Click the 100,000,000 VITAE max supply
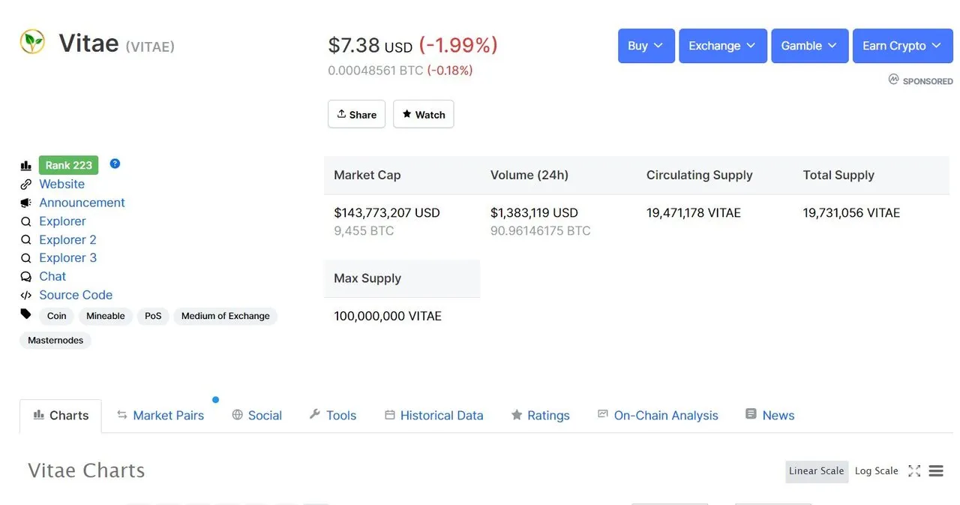 [x=388, y=316]
